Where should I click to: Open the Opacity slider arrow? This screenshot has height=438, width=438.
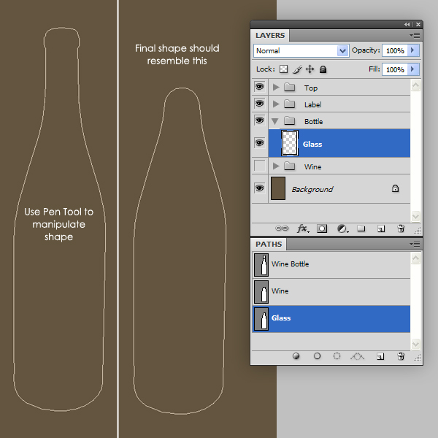pyautogui.click(x=413, y=50)
